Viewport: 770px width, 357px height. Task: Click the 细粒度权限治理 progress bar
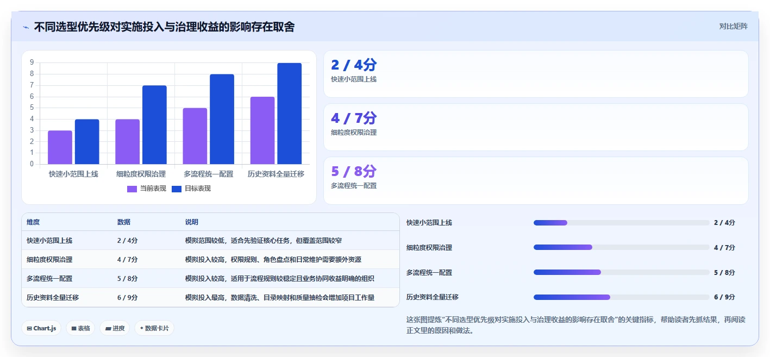coord(622,247)
